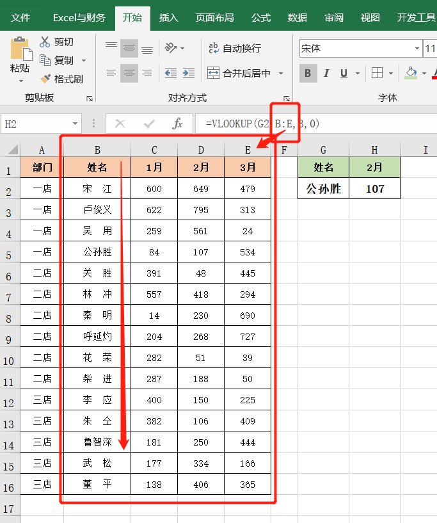Switch to the Excel与财务 tab

[x=79, y=17]
